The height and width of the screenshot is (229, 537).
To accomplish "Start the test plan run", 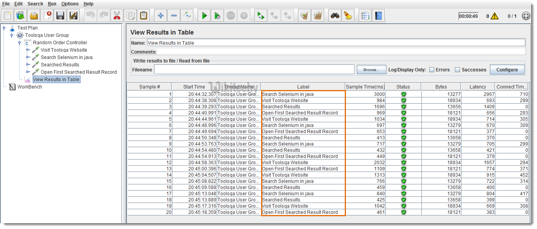I will tap(204, 15).
